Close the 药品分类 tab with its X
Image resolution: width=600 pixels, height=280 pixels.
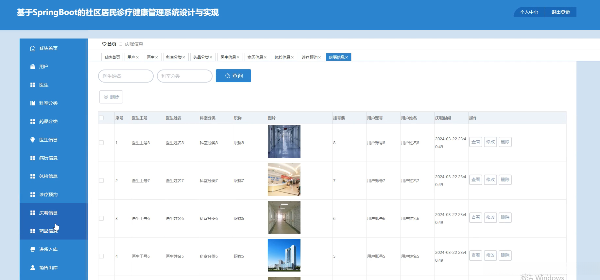211,57
